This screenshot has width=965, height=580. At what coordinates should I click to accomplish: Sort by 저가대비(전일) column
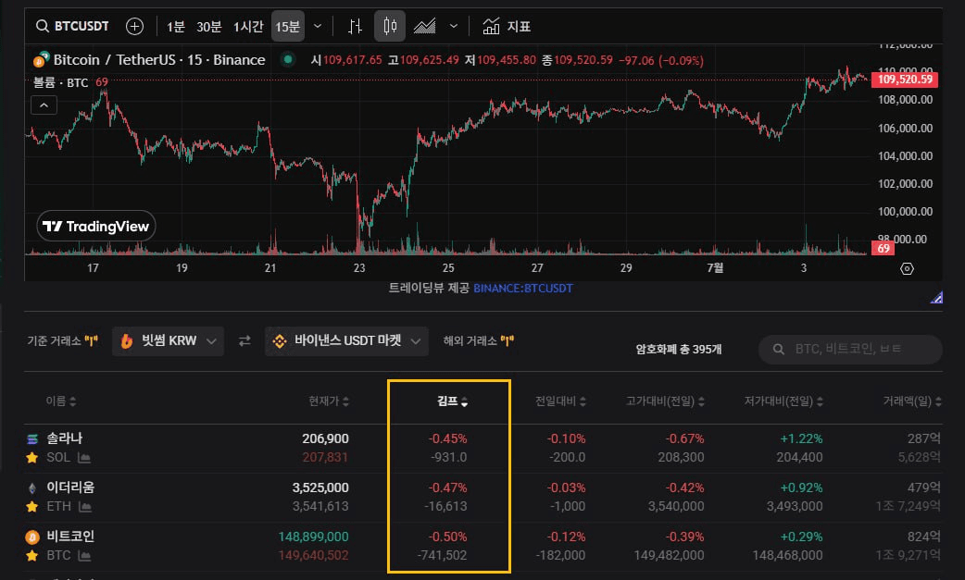783,401
